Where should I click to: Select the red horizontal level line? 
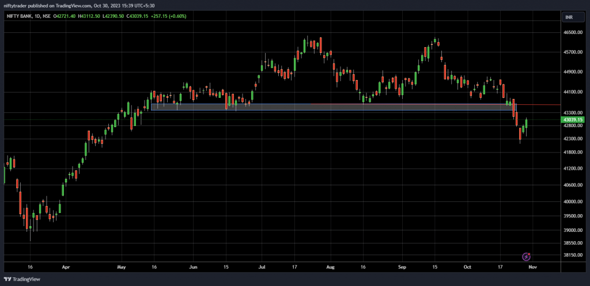(435, 104)
